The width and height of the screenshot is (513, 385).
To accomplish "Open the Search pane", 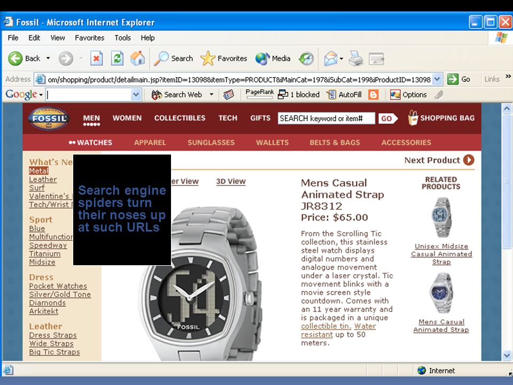I will (x=174, y=59).
